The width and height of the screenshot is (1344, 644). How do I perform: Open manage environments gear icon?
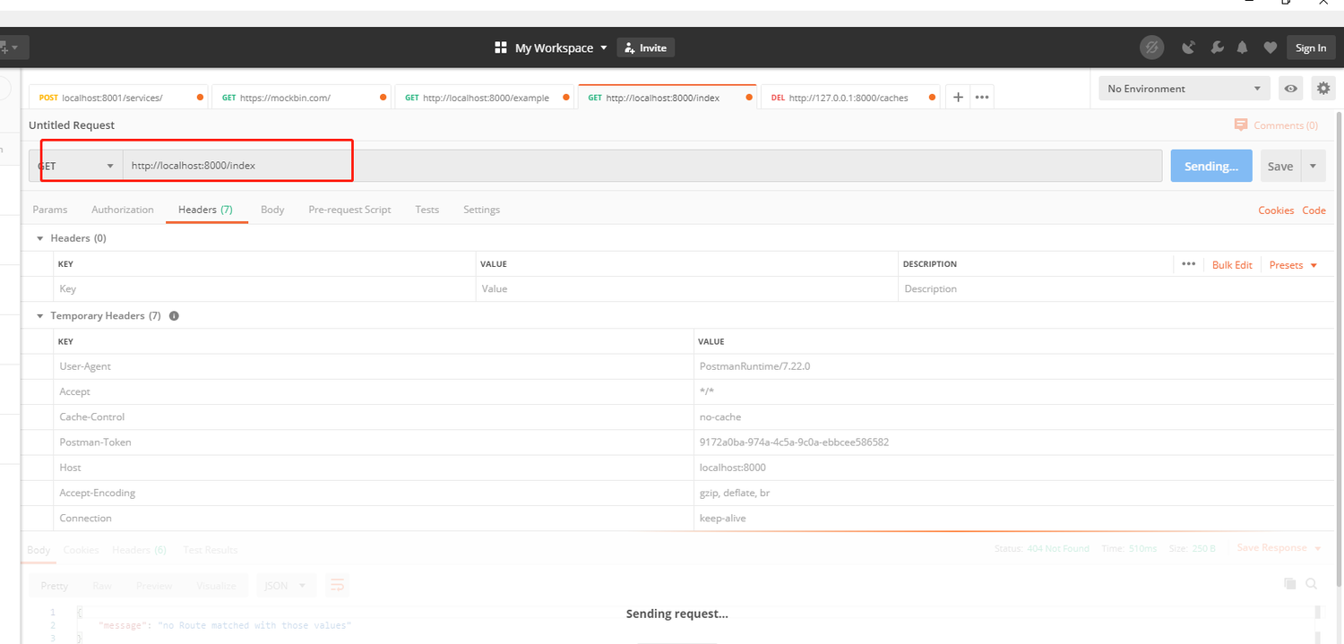coord(1322,88)
